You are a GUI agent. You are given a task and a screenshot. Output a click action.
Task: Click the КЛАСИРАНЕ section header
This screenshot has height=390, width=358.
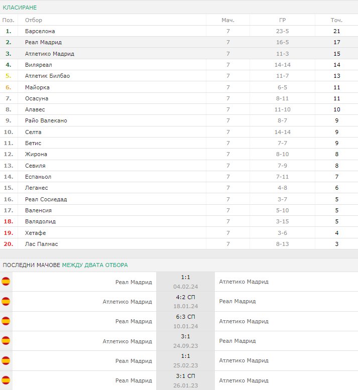[20, 8]
